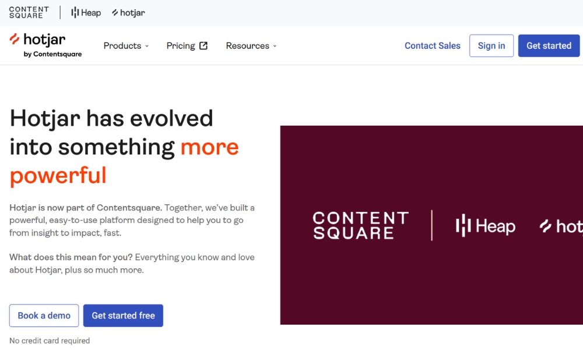Click the Contentsquare logo inside the banner image
The width and height of the screenshot is (583, 358).
[x=360, y=226]
